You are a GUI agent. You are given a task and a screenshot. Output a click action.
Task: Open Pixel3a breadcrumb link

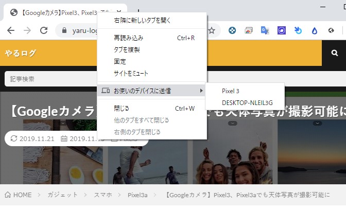pyautogui.click(x=137, y=195)
